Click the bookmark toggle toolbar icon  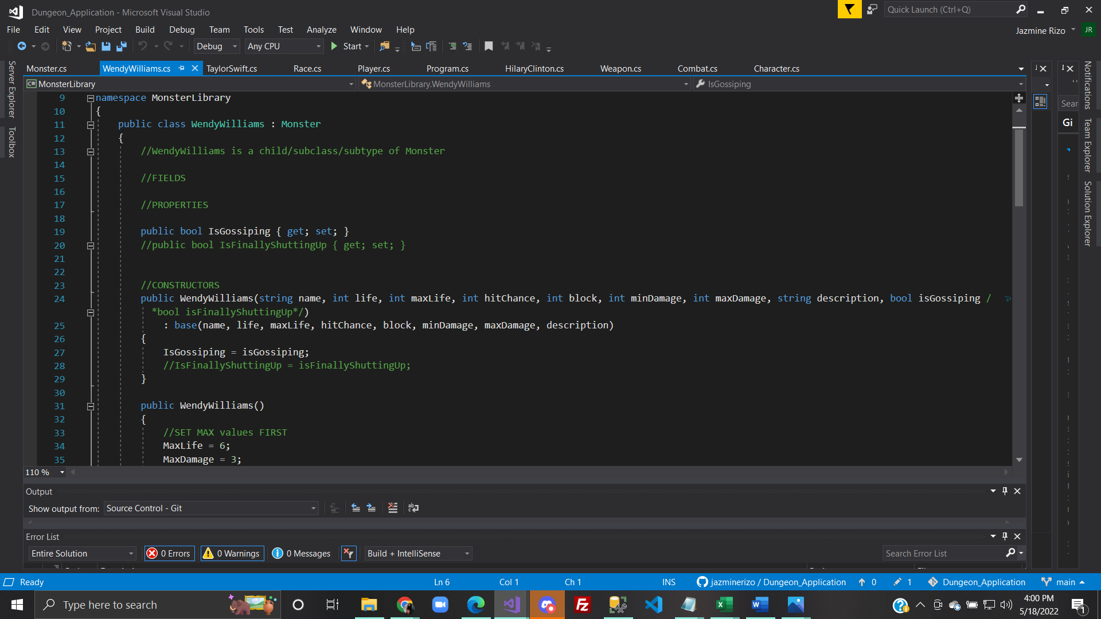tap(489, 46)
